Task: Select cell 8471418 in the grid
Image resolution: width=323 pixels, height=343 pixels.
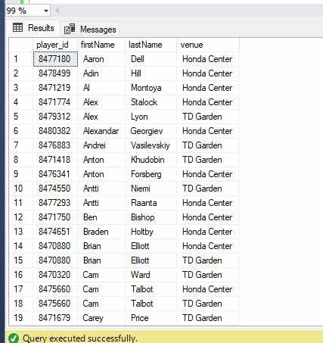Action: coord(55,160)
